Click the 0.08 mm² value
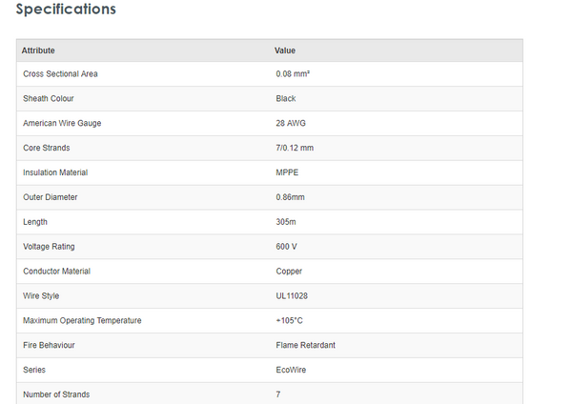 (293, 74)
